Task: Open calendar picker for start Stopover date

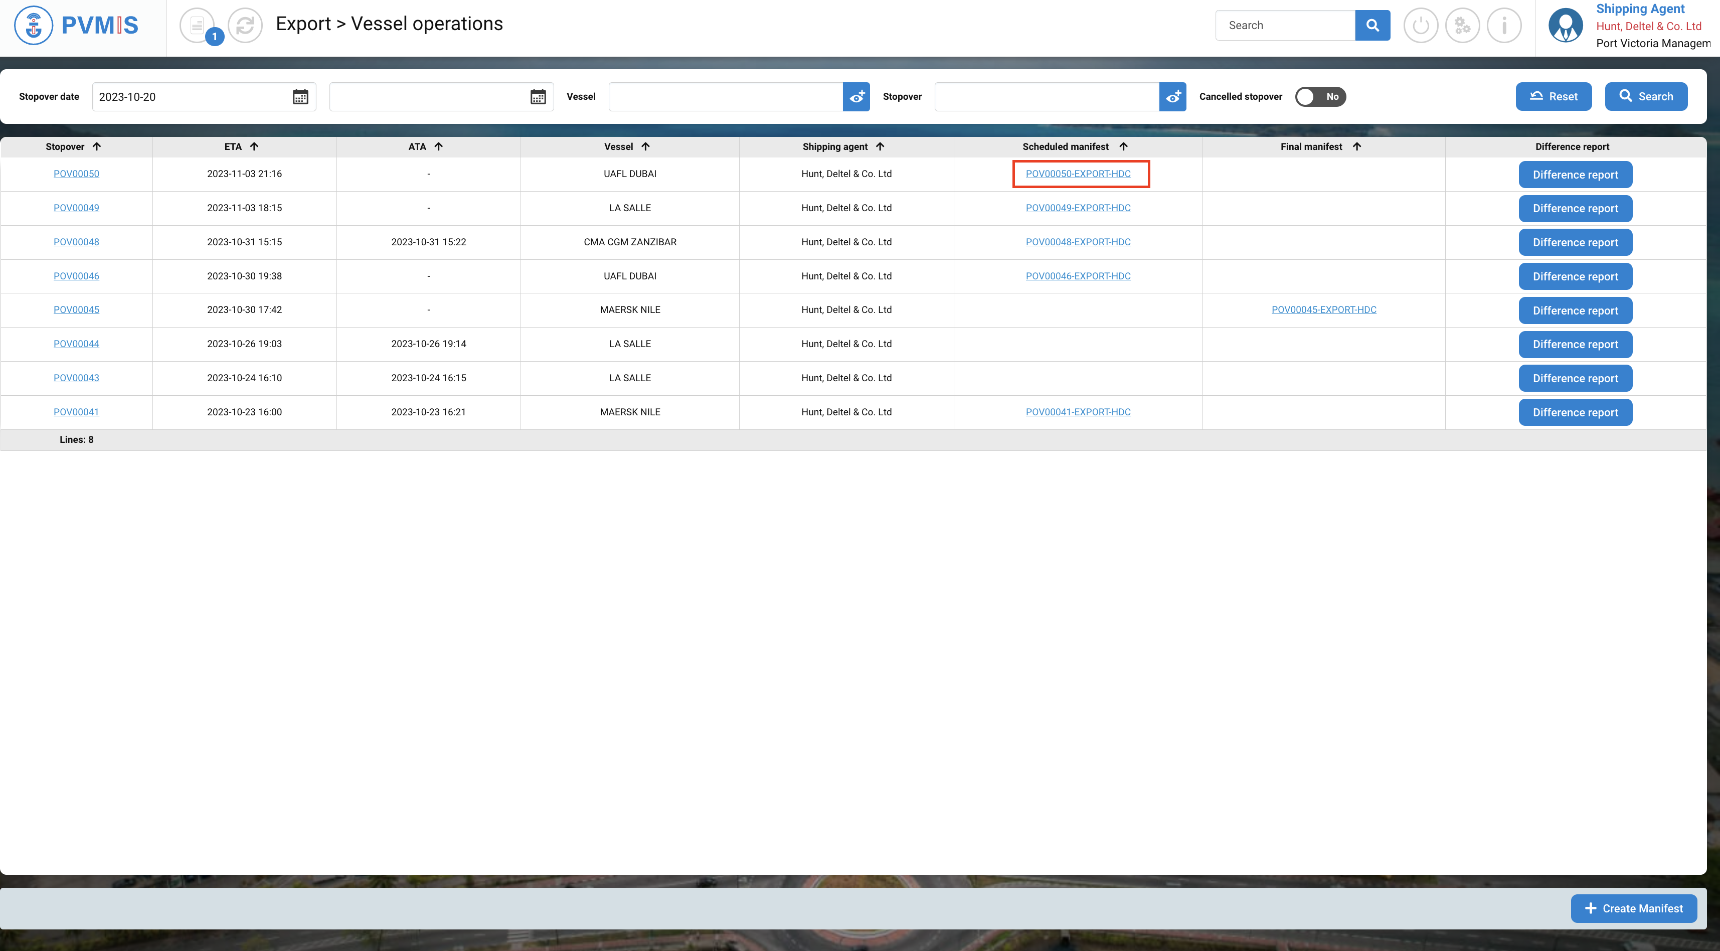Action: click(300, 97)
